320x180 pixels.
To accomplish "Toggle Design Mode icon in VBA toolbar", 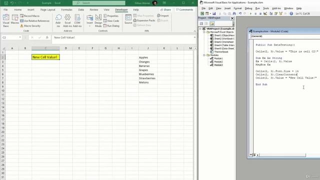I will [x=265, y=13].
